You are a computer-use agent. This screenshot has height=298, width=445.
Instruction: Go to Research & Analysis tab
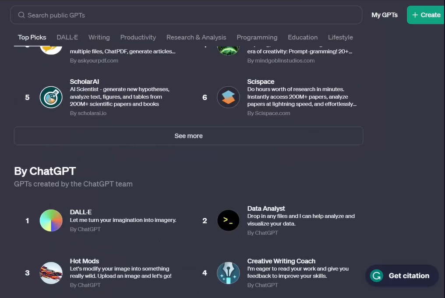click(x=196, y=37)
